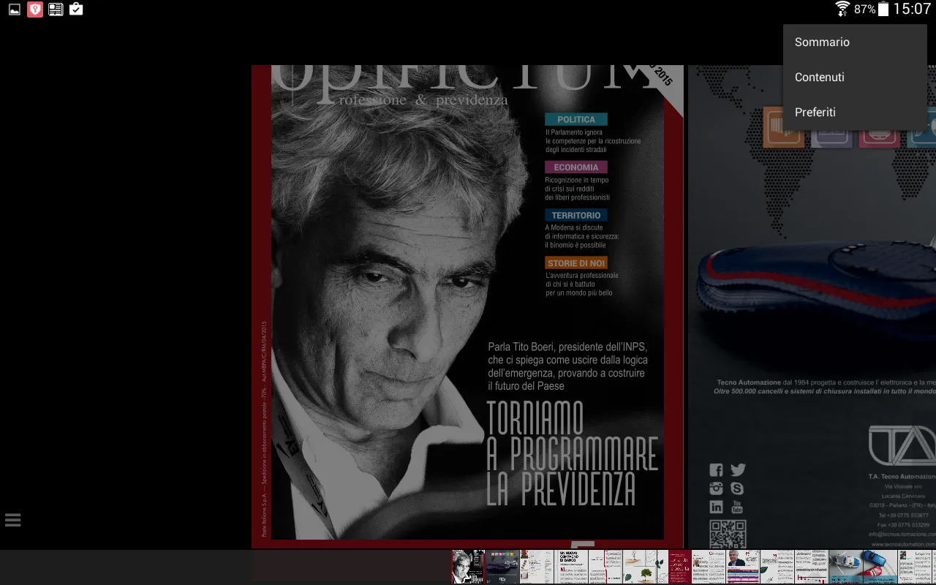The width and height of the screenshot is (936, 585).
Task: Open the thumbnail showing small plants
Action: (x=640, y=567)
